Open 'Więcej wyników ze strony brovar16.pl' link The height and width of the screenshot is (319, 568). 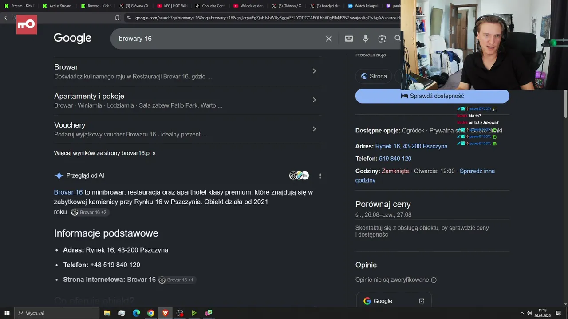(105, 153)
